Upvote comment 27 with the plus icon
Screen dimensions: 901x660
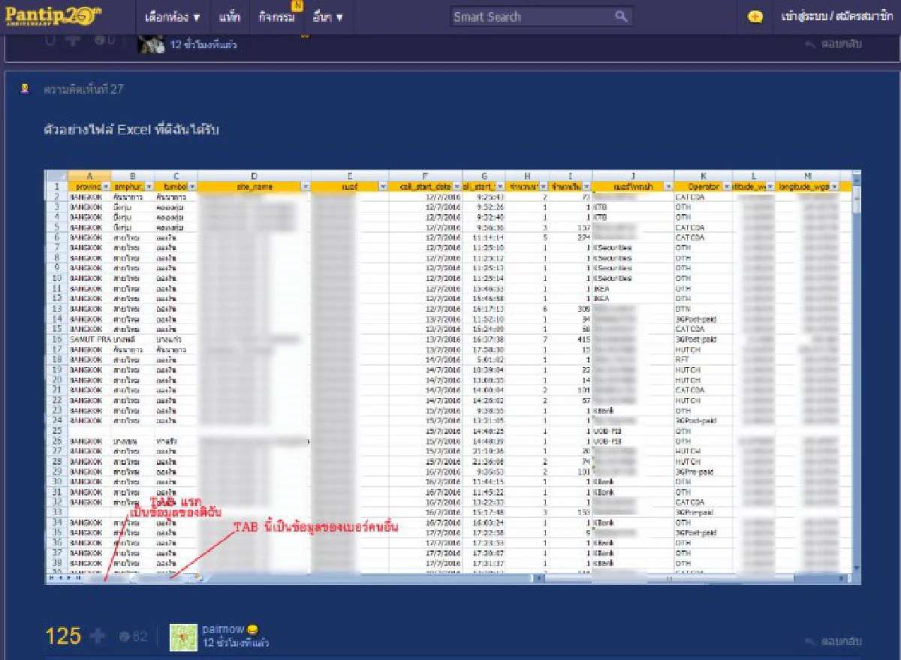(x=97, y=637)
